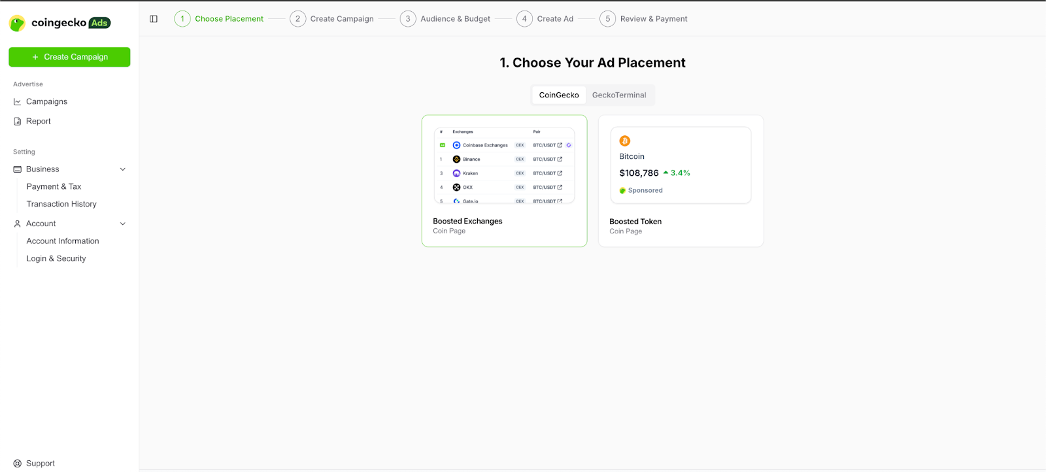
Task: Click the $108,786 Bitcoin price
Action: (639, 173)
